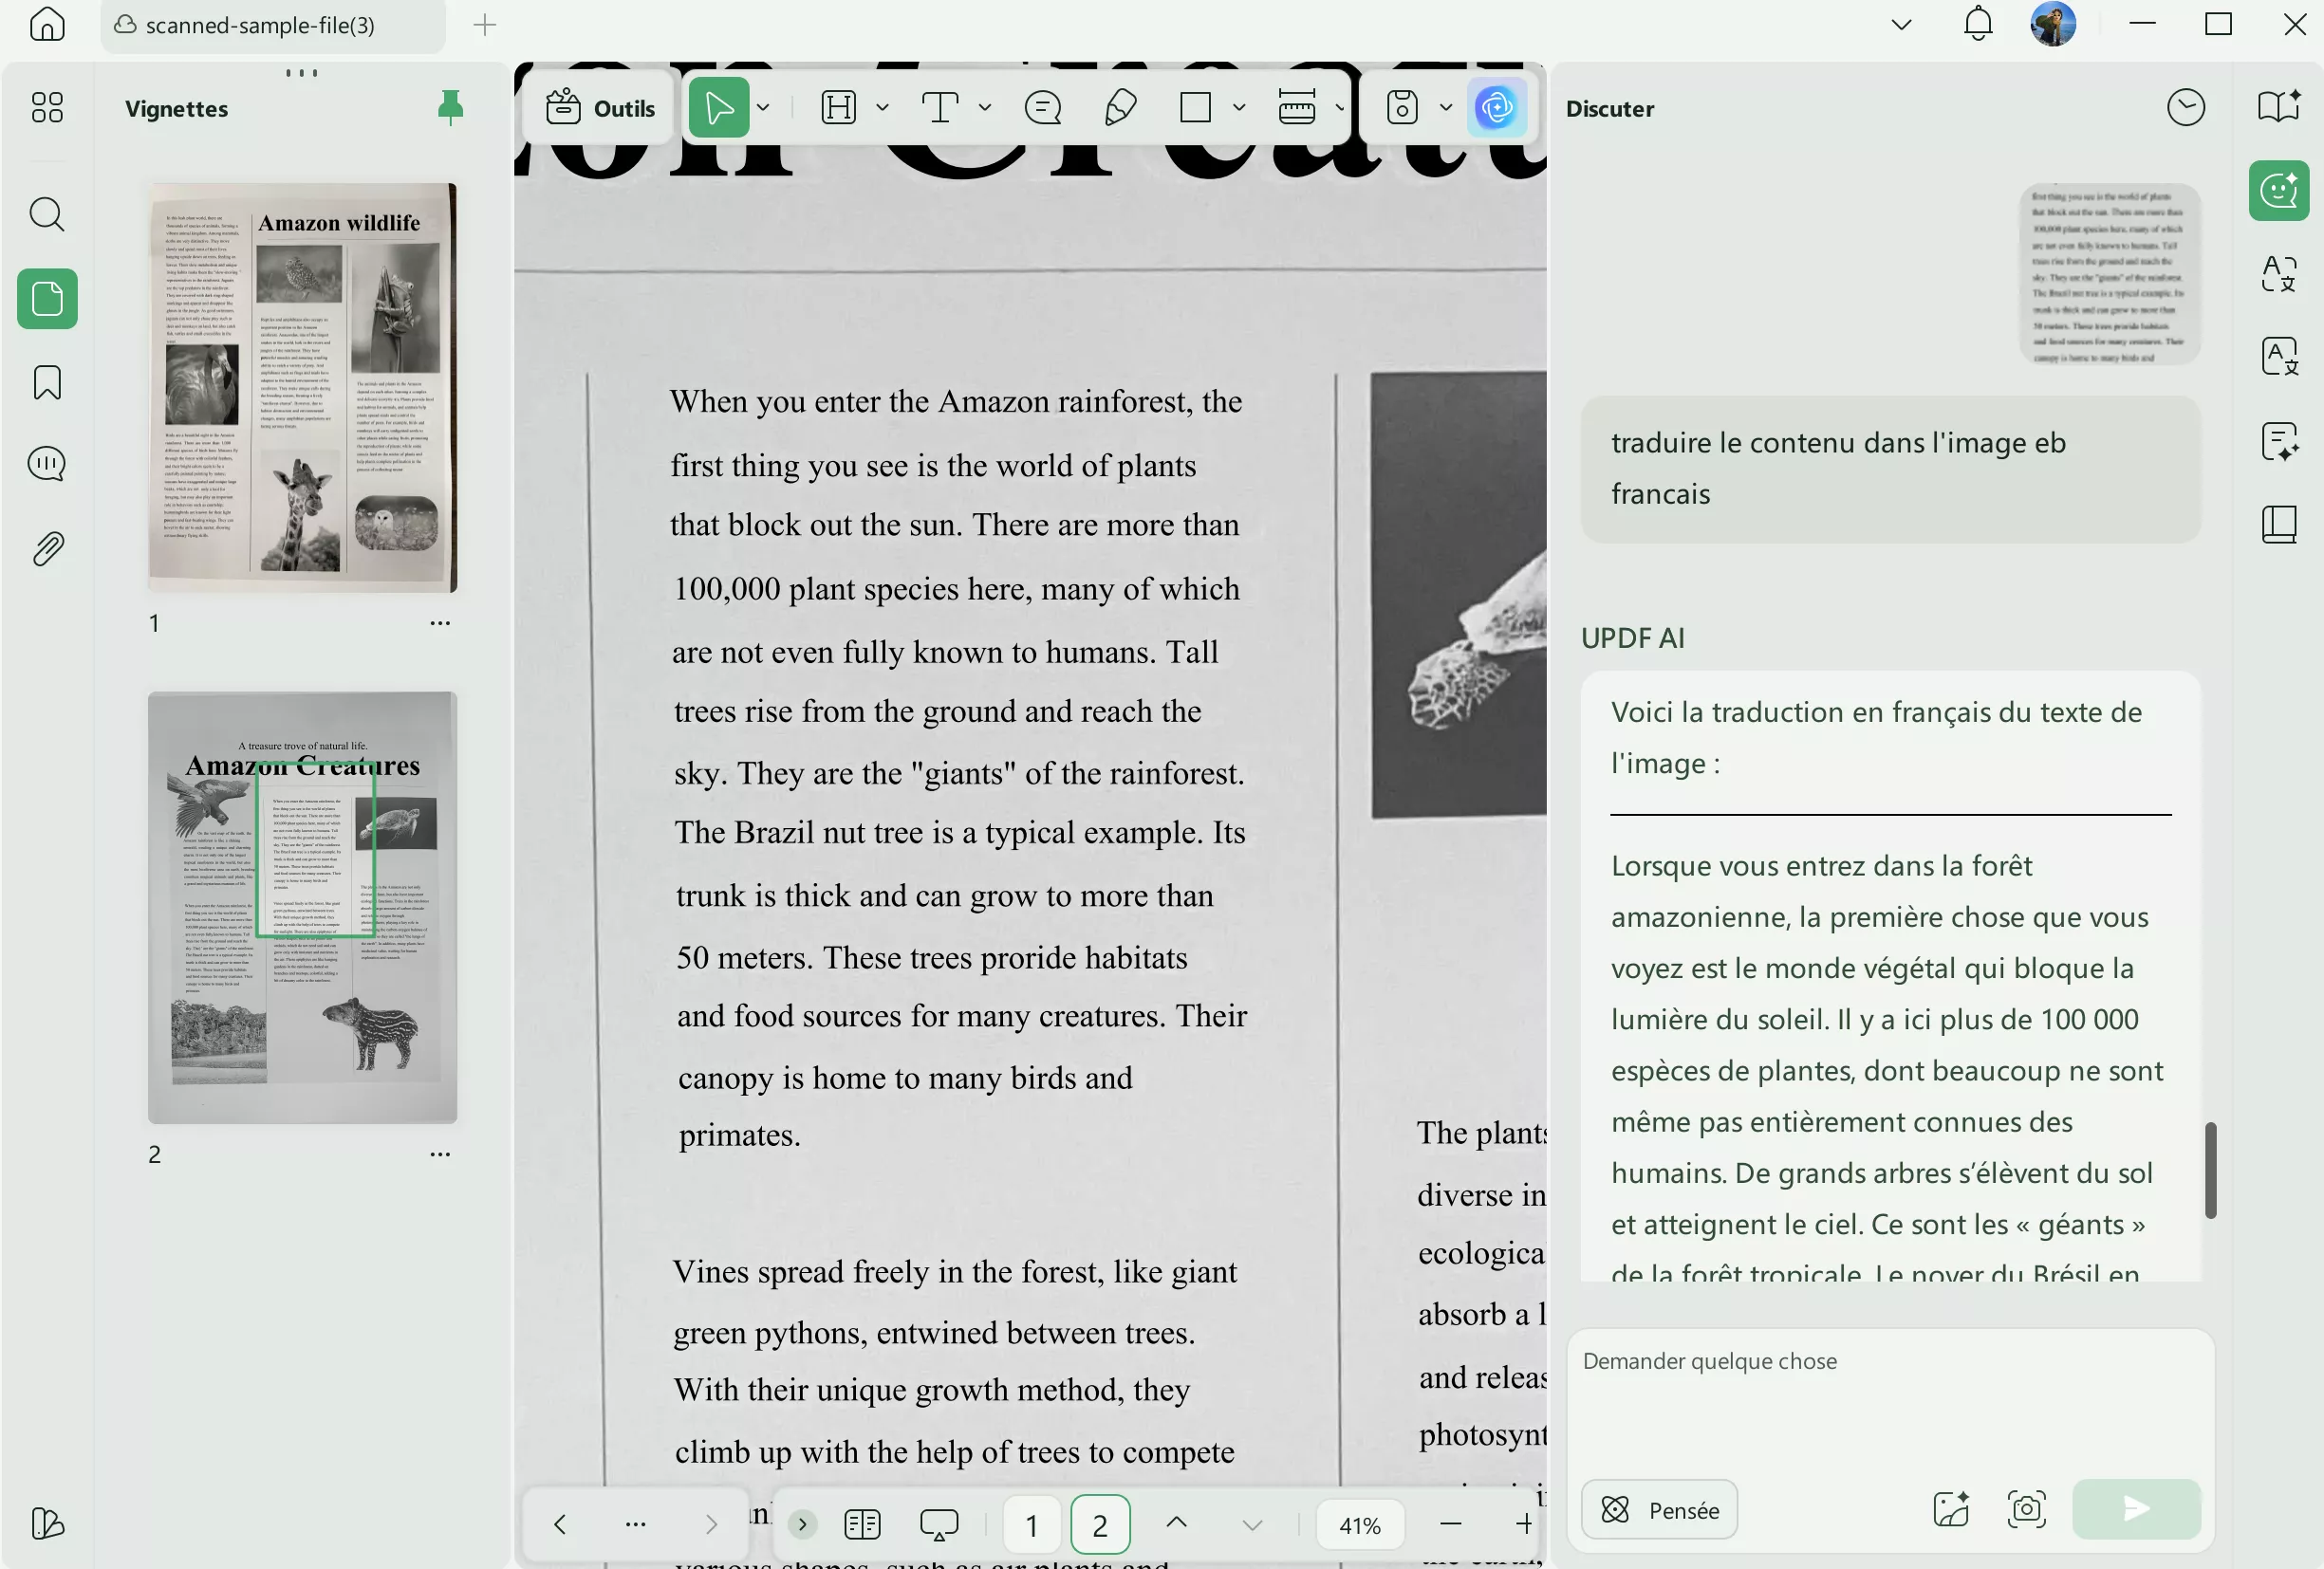2324x1569 pixels.
Task: Open UPDF AI assistant from toolbar
Action: tap(1496, 107)
